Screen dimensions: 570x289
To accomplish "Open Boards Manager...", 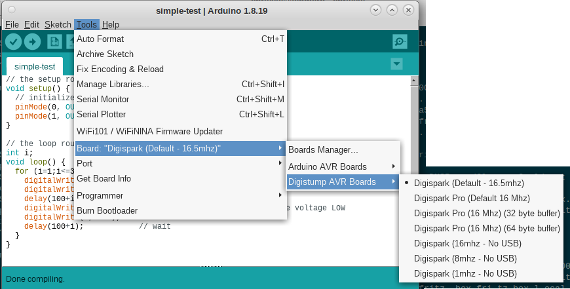I will point(343,150).
